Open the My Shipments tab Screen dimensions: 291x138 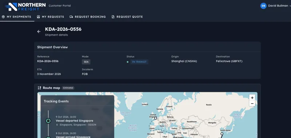point(16,17)
